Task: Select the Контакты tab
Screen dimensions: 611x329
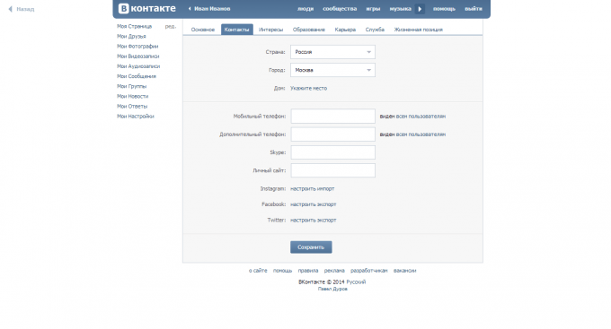Action: pos(237,30)
